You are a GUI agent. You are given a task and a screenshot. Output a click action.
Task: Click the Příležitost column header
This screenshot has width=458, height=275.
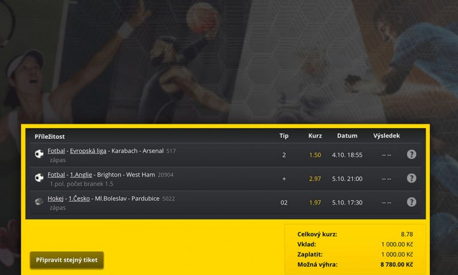pyautogui.click(x=50, y=136)
